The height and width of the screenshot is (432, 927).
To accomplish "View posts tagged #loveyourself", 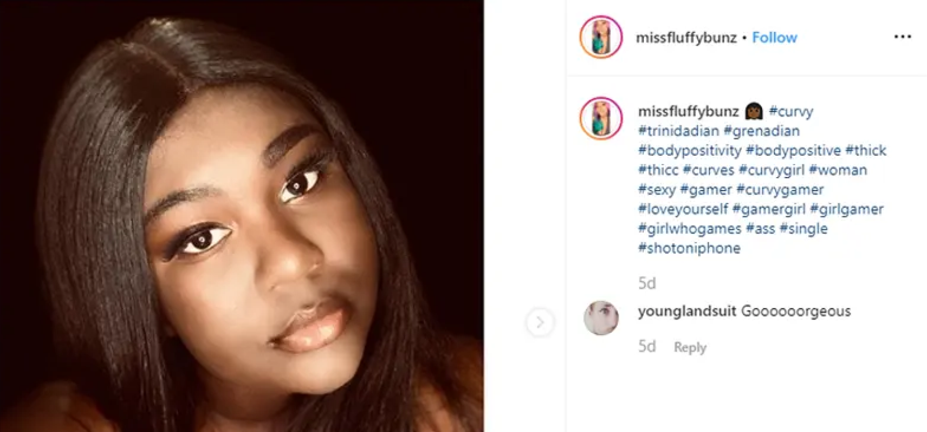I will click(682, 210).
